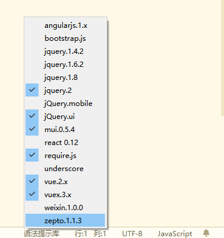
Task: Click the editor's vertical scrollbar
Action: click(x=222, y=58)
